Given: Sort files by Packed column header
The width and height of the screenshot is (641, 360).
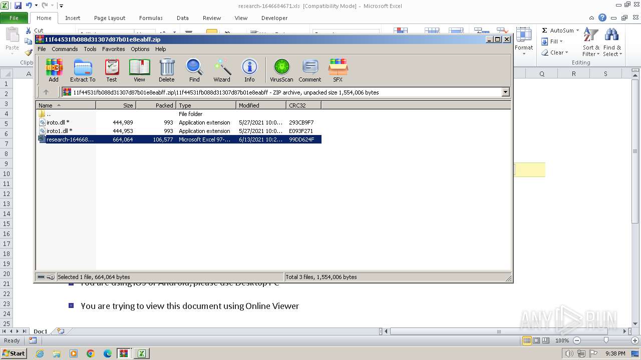Looking at the screenshot, I should (156, 105).
